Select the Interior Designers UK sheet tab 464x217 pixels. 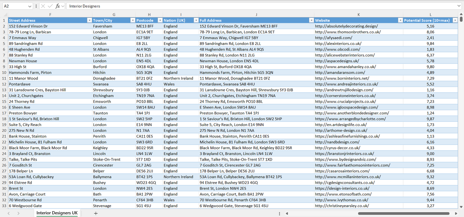tap(57, 213)
